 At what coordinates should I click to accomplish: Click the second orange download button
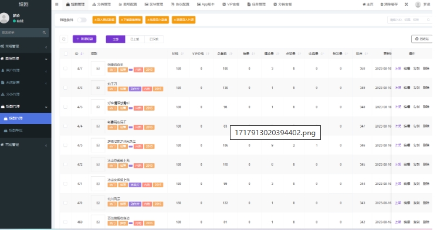point(131,20)
